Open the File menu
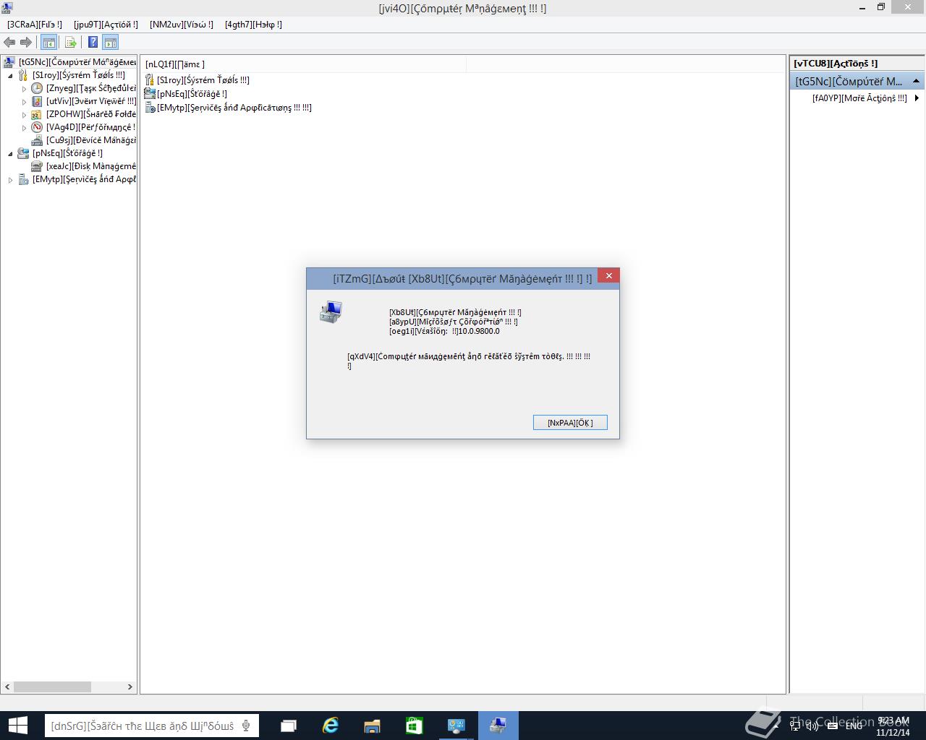Screen dimensions: 926x740 (x=35, y=25)
